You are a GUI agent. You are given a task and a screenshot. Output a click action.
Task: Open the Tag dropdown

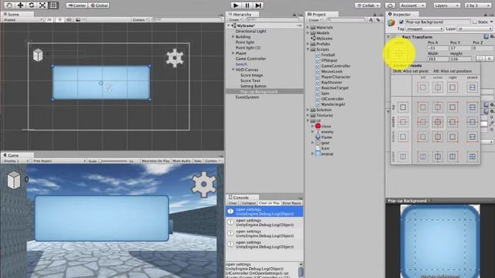[x=424, y=29]
